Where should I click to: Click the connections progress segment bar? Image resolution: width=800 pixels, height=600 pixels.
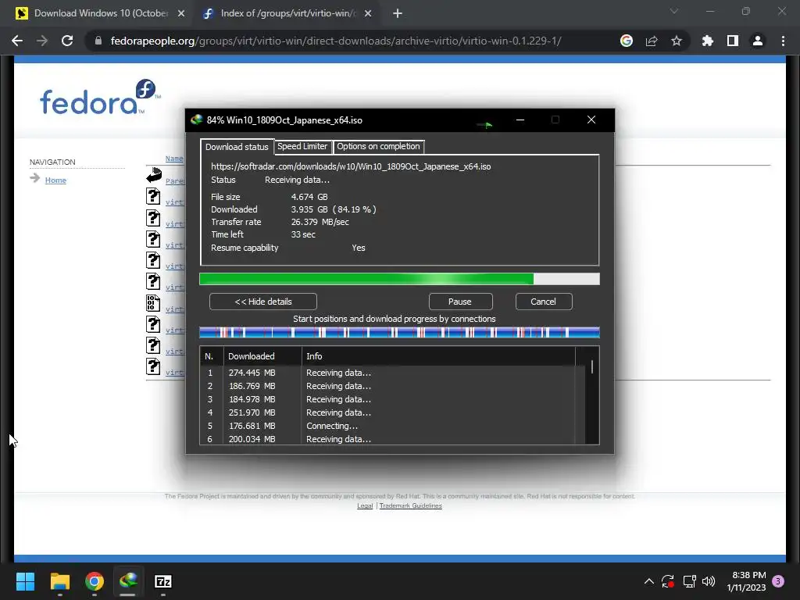(399, 333)
